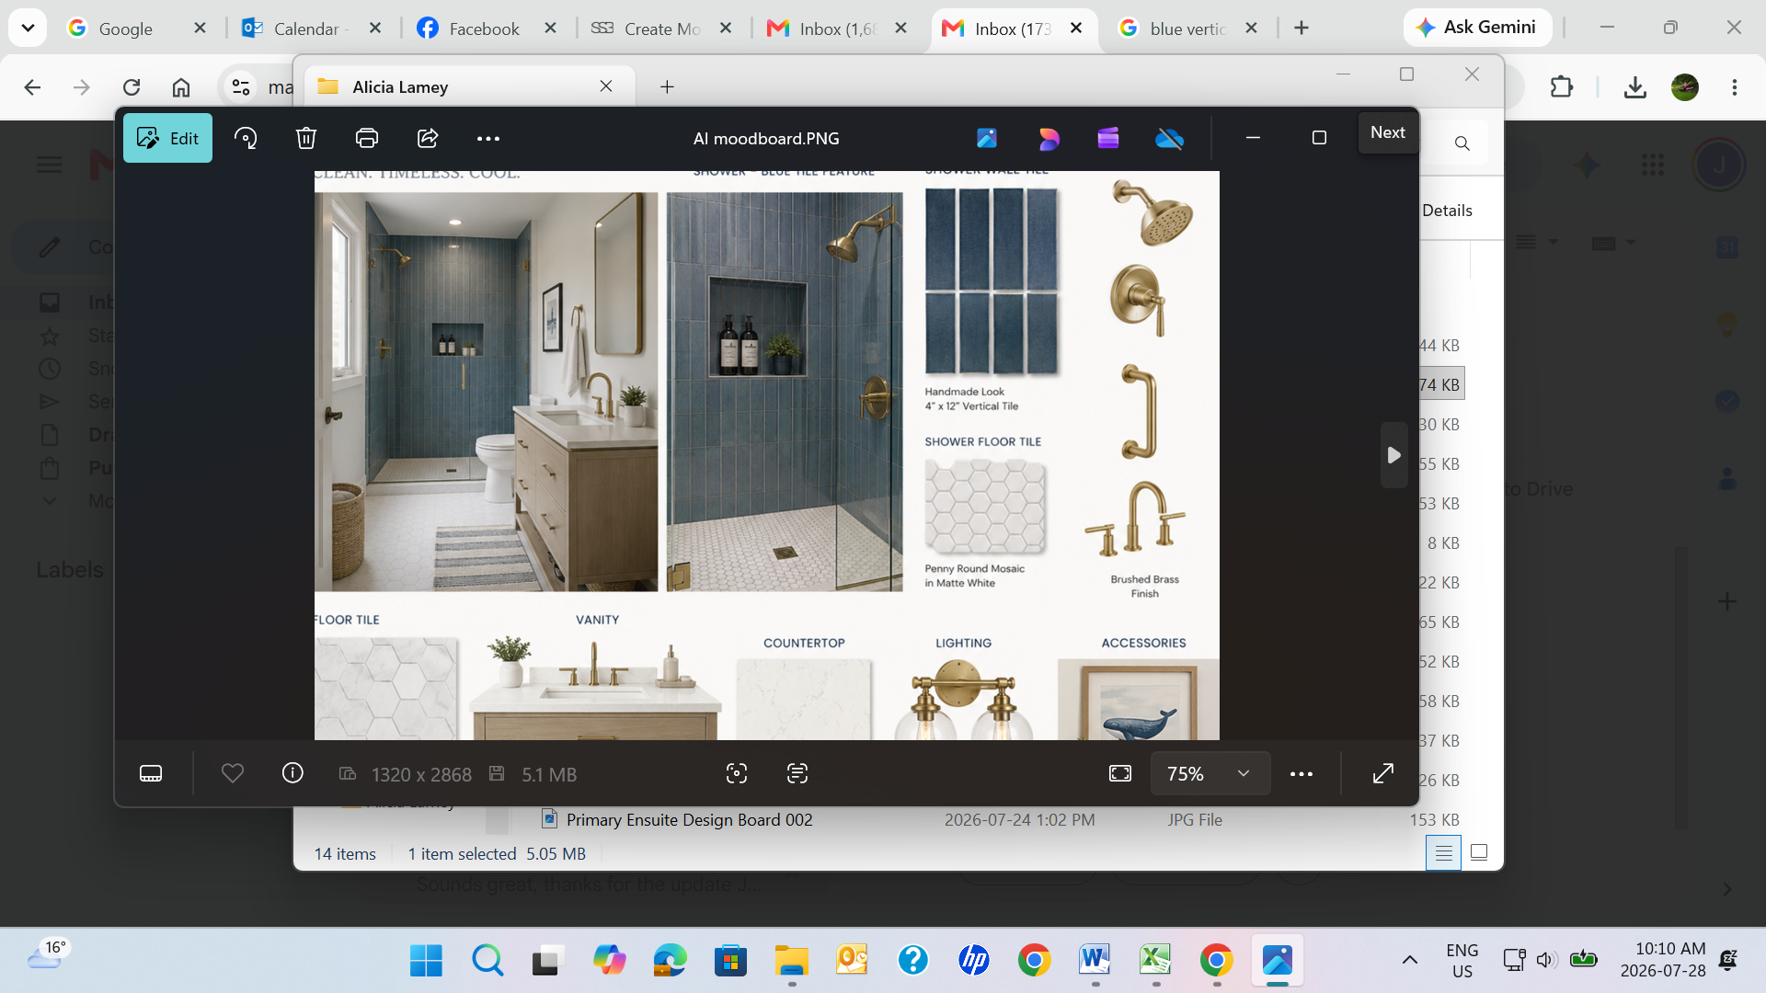
Task: Open the See more menu in the Photos top toolbar
Action: (x=488, y=138)
